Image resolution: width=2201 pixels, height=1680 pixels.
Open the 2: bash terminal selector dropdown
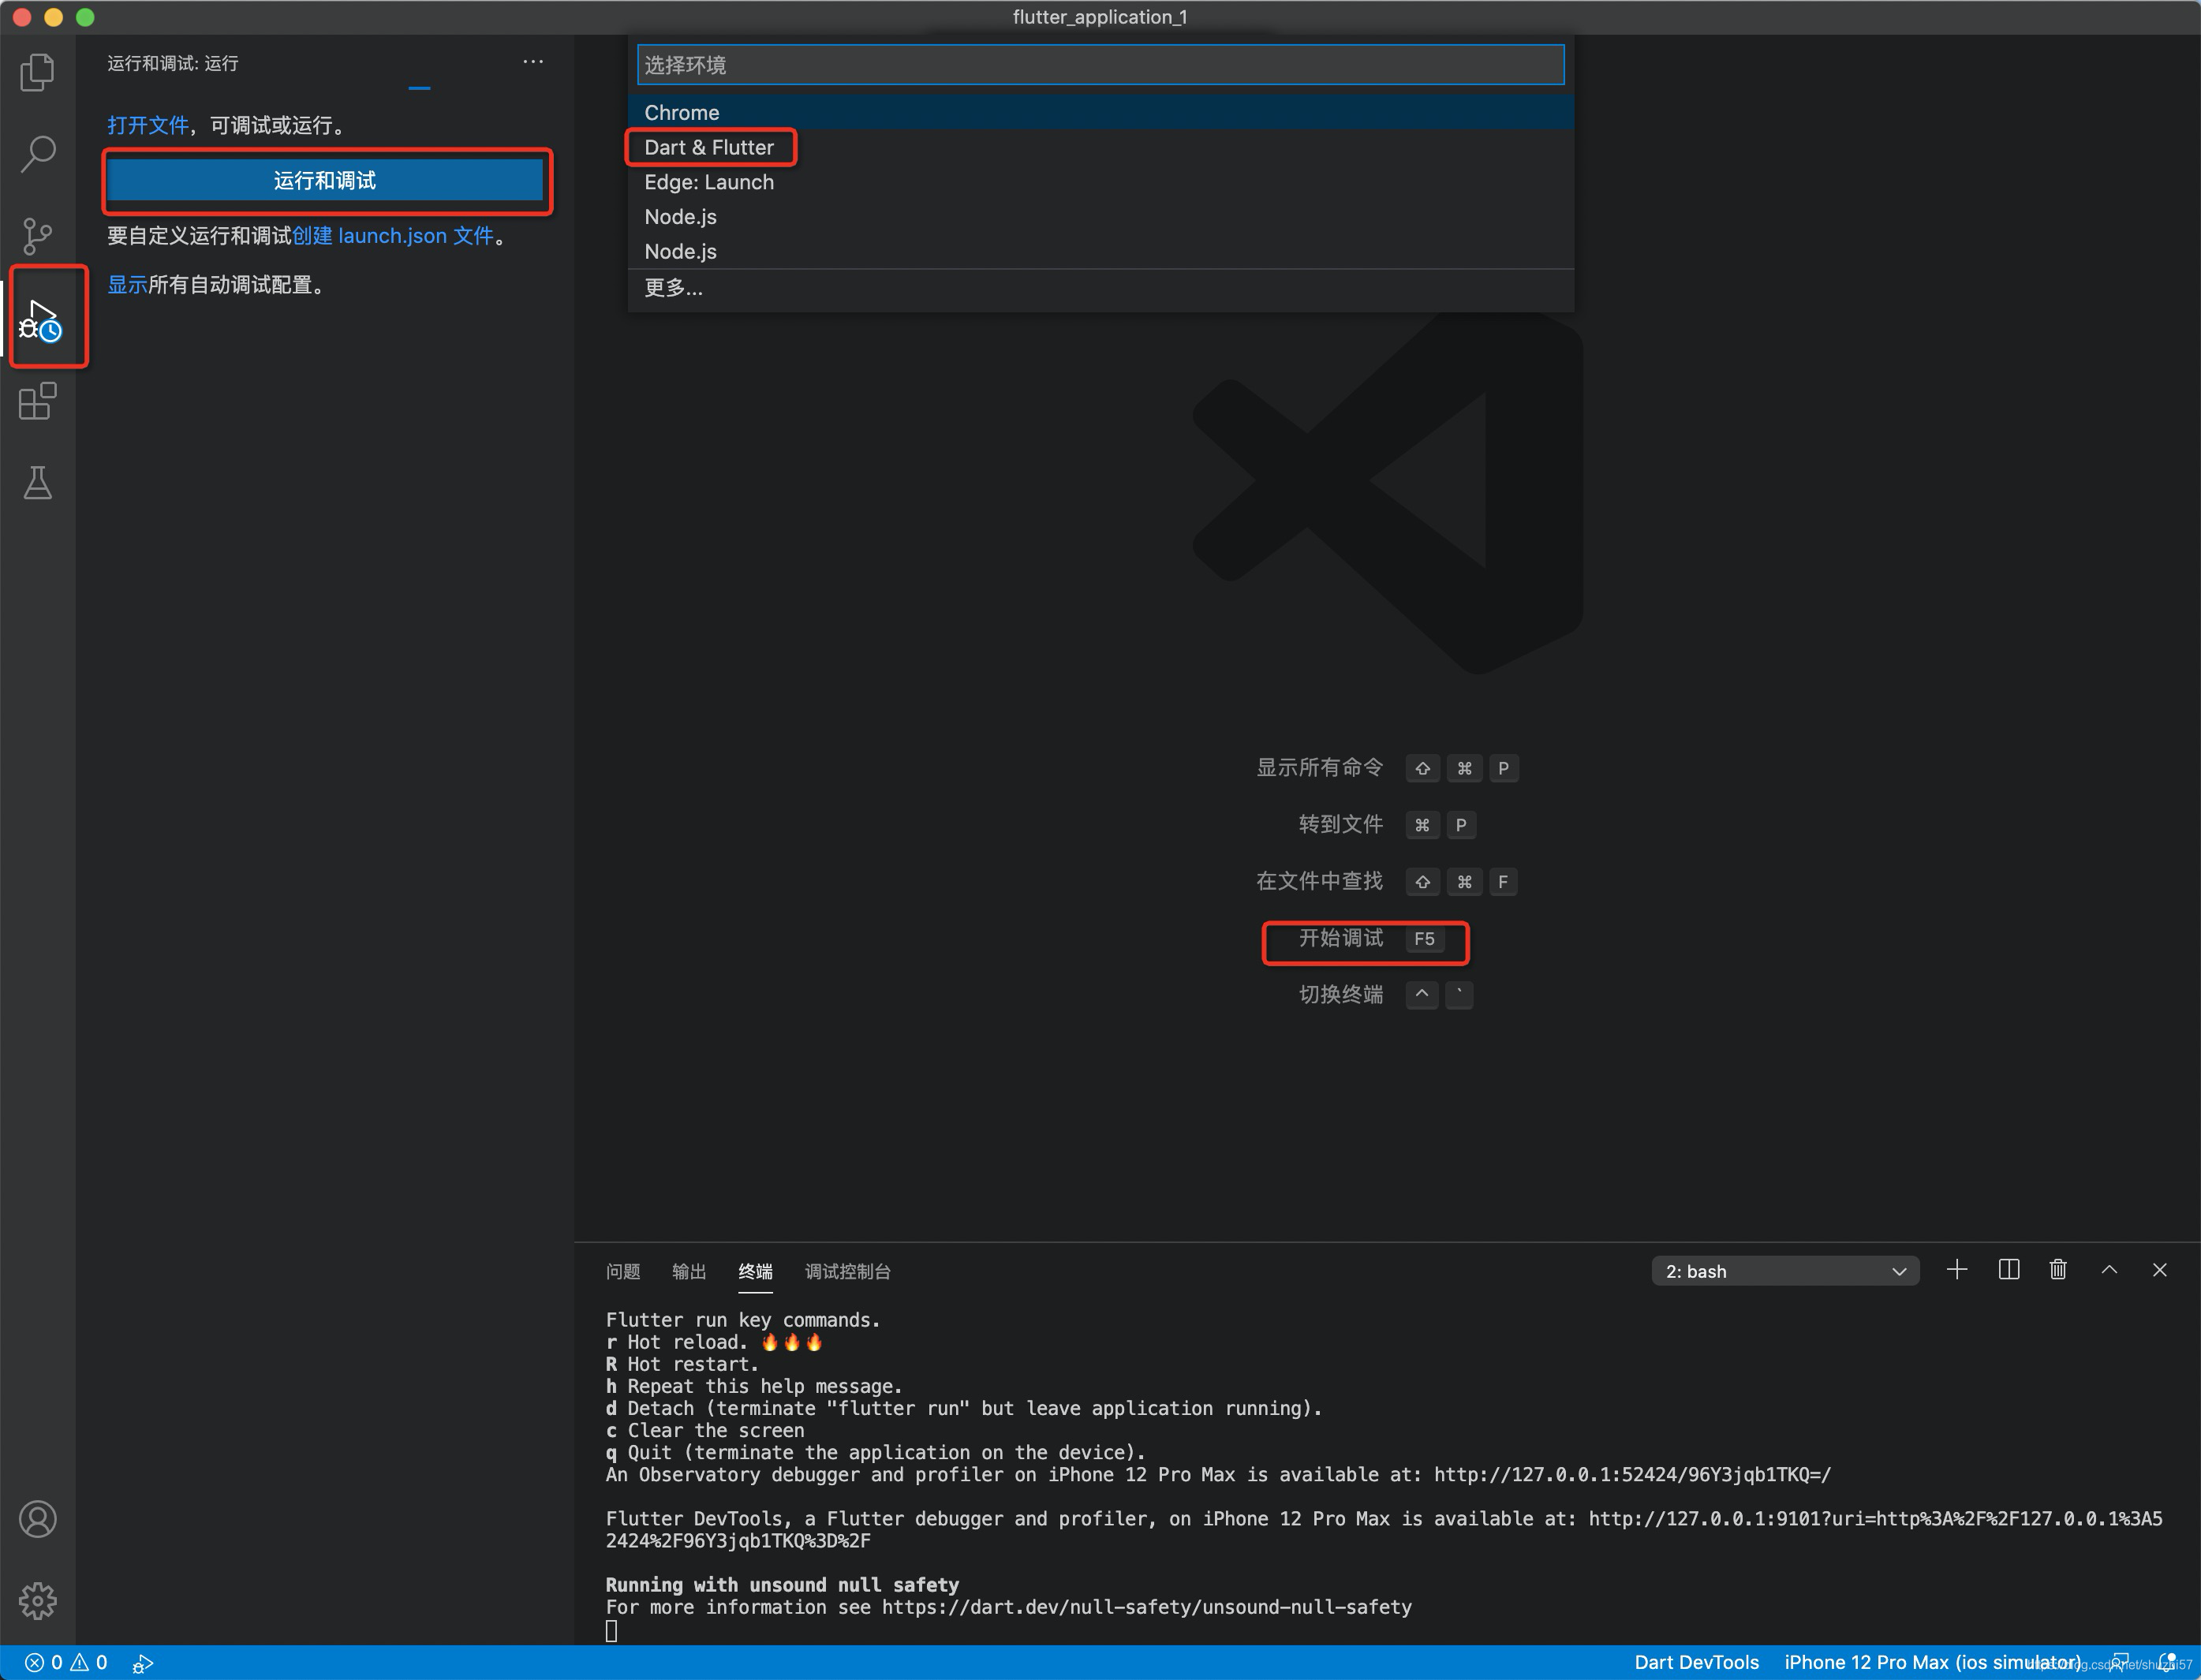click(x=1785, y=1271)
